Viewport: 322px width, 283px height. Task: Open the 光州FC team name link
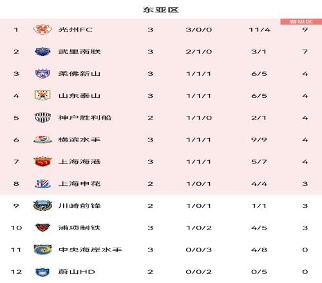point(75,30)
